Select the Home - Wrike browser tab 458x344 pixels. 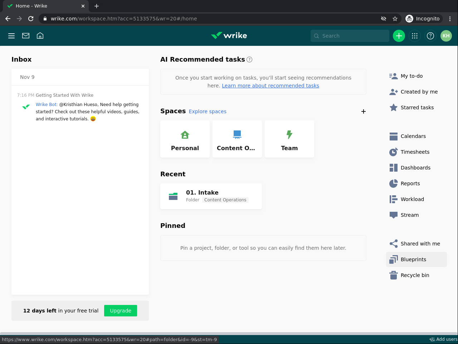coord(46,6)
